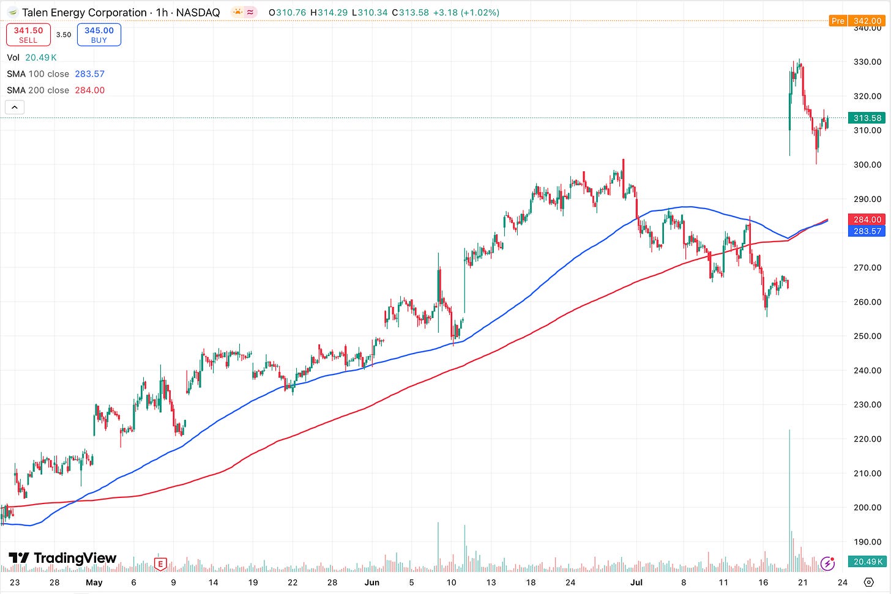Click the +3.18 (+1.02%) change value
This screenshot has width=891, height=594.
click(466, 12)
